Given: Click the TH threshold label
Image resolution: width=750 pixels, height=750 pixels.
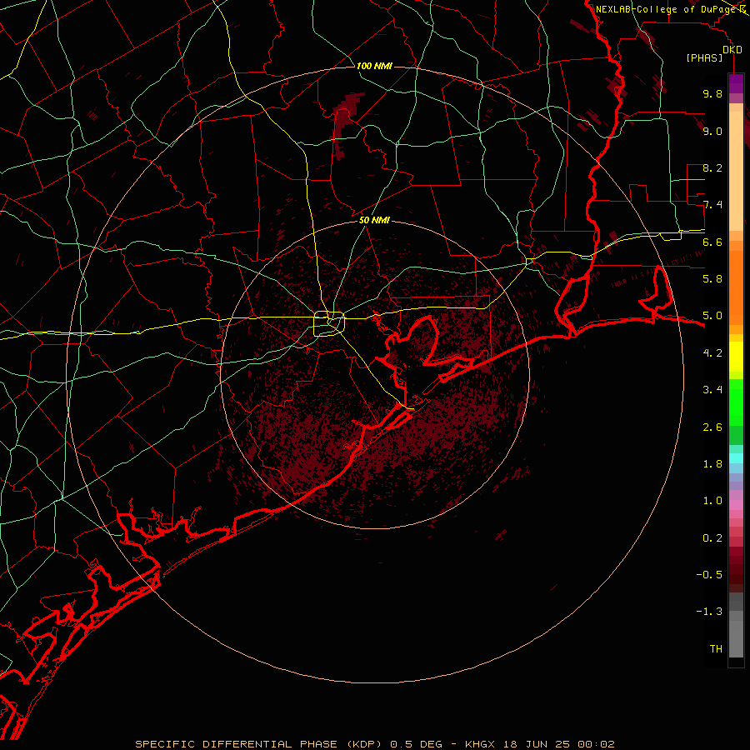Looking at the screenshot, I should 716,649.
